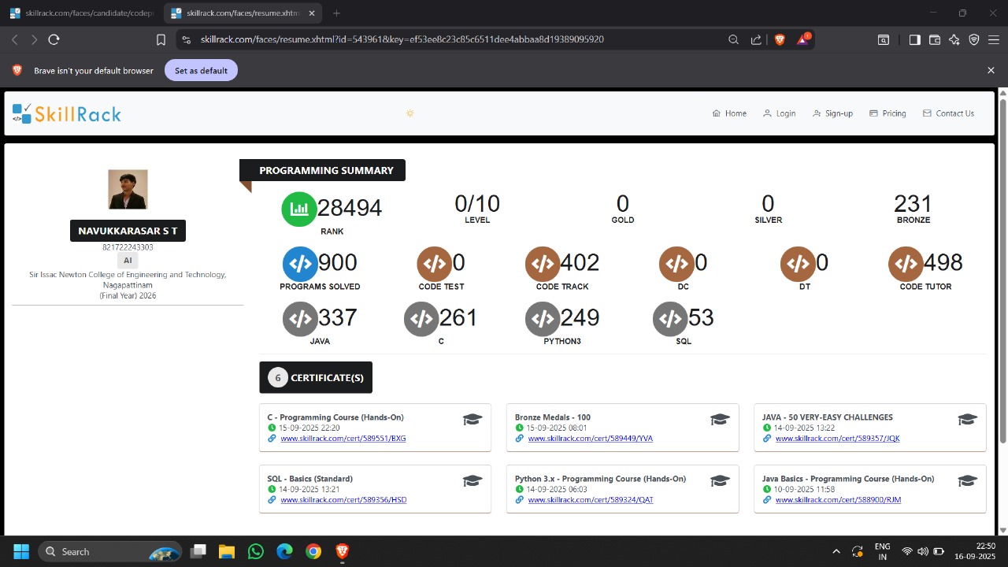The image size is (1008, 567).
Task: Click the SQL grey code icon
Action: (x=670, y=319)
